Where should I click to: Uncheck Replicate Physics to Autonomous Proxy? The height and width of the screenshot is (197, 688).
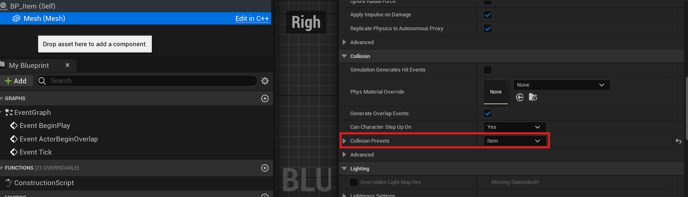[488, 29]
